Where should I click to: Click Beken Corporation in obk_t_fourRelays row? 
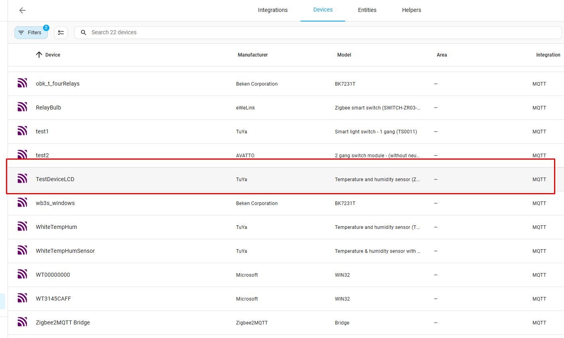tap(257, 84)
